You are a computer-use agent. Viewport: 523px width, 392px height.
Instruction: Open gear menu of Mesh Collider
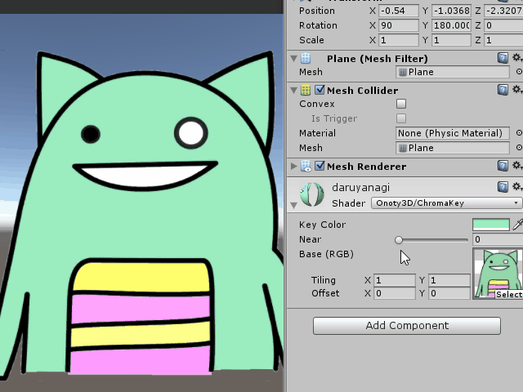click(517, 89)
